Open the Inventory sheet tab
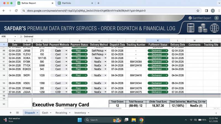The width and height of the screenshot is (221, 124). pyautogui.click(x=82, y=113)
